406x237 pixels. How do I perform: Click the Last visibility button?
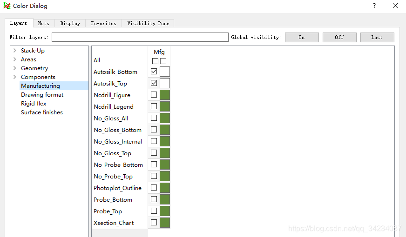[x=377, y=37]
